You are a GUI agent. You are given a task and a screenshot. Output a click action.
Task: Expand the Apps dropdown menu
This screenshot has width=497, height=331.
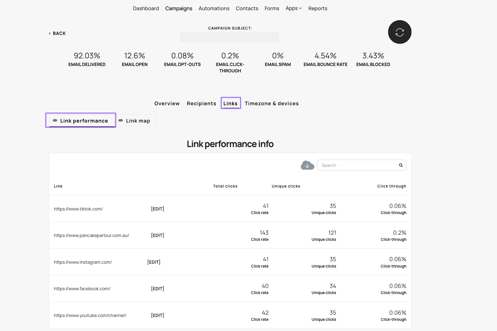pos(293,8)
